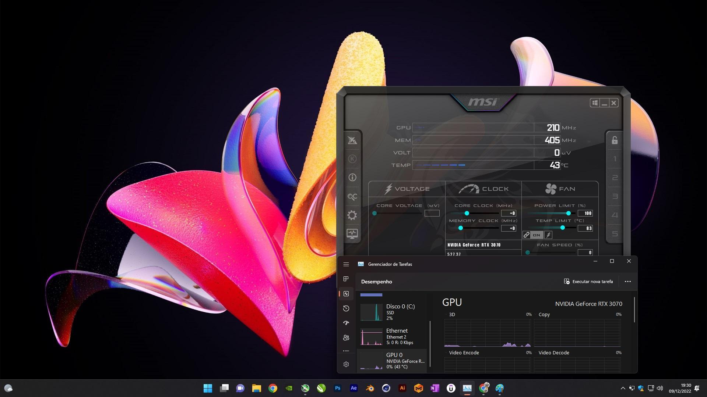This screenshot has width=707, height=397.
Task: Open OneNote from the taskbar
Action: (x=435, y=388)
